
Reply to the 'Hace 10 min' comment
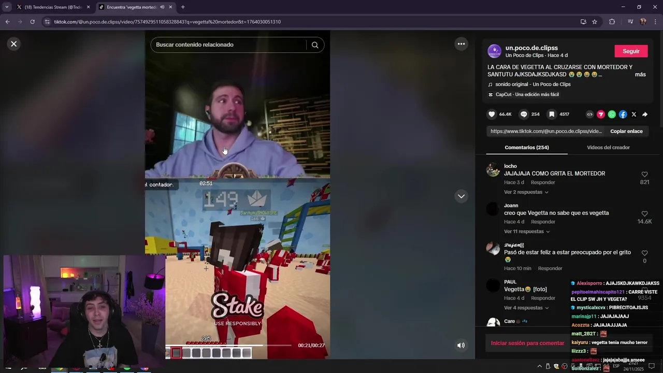(x=550, y=268)
